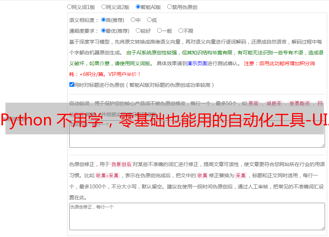329x237 pixels.
Task: Set 语义相似度 to 低
Action: [x=150, y=20]
